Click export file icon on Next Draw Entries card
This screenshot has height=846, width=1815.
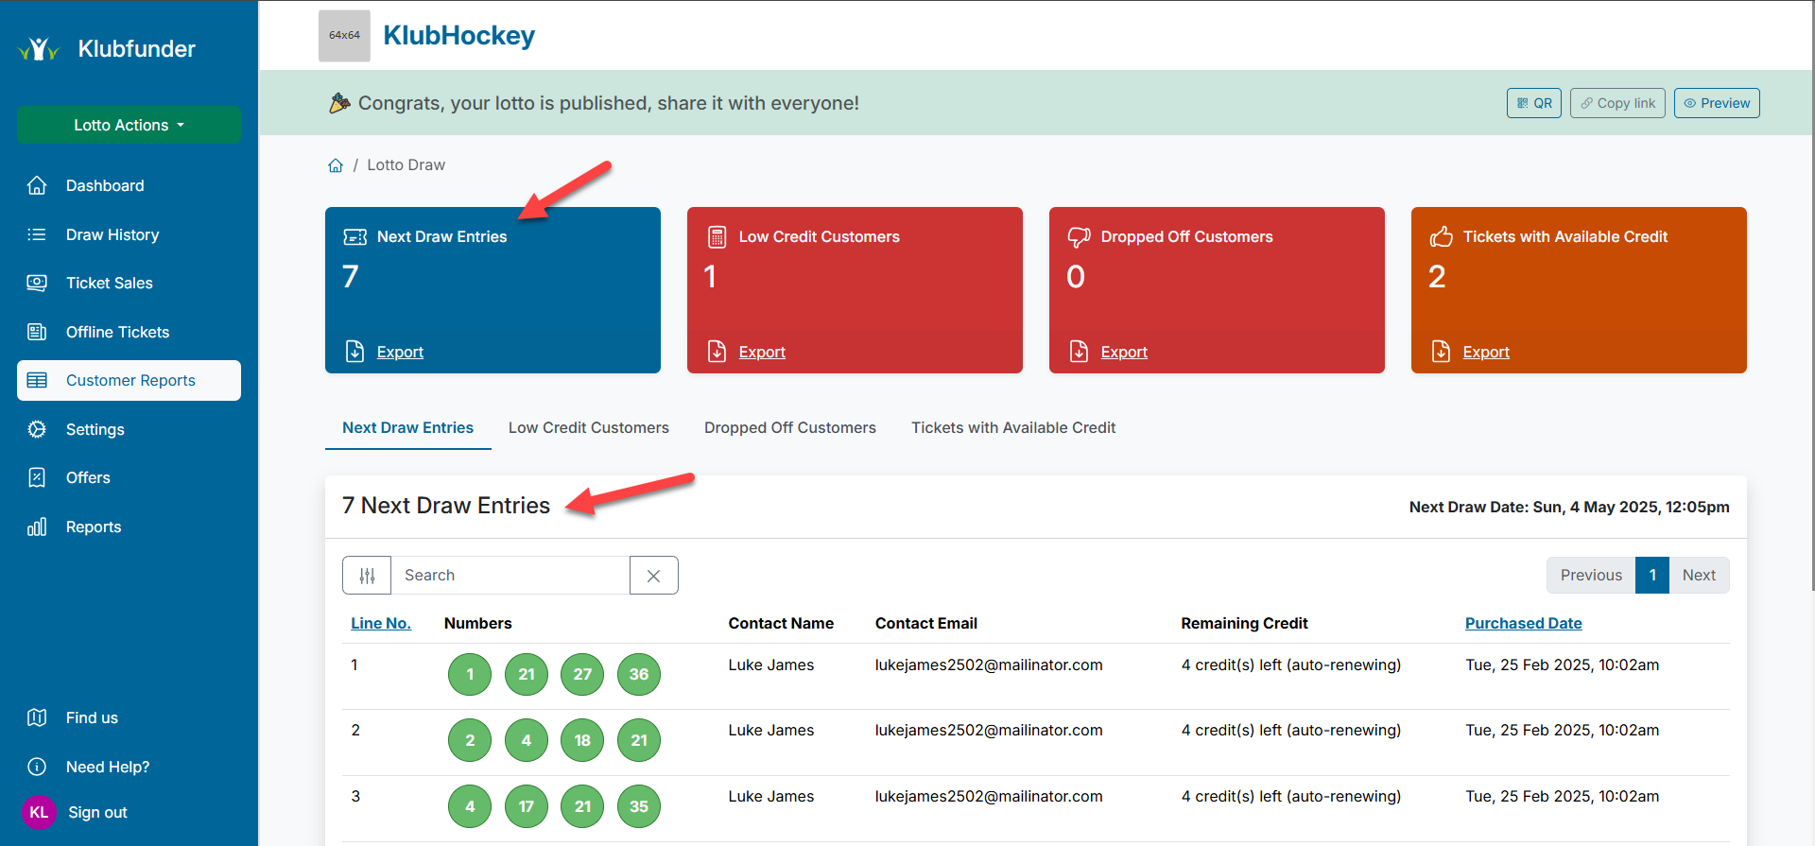click(x=354, y=352)
